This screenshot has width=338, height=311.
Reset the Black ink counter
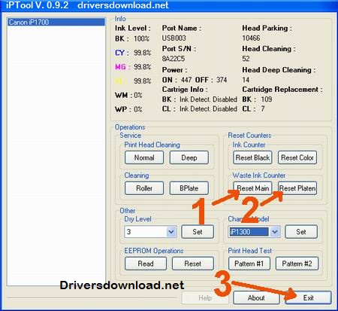coord(252,157)
